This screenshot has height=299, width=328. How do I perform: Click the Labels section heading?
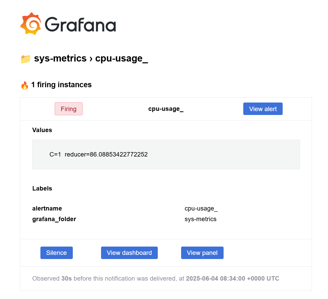coord(42,188)
